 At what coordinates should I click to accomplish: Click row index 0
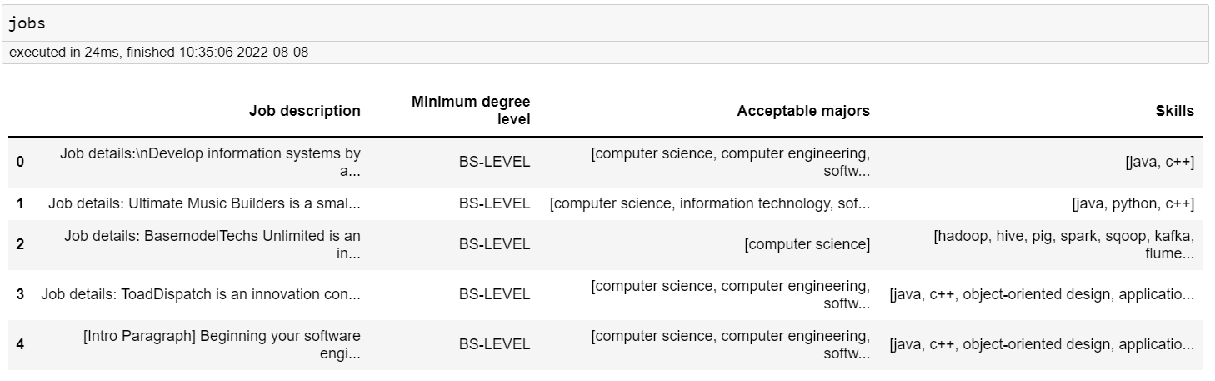pyautogui.click(x=20, y=162)
